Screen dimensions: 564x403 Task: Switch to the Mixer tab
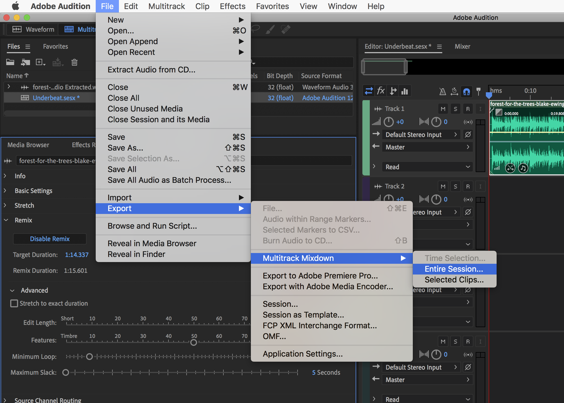[x=462, y=47]
